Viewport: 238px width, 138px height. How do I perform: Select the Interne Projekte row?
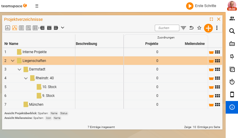click(112, 52)
